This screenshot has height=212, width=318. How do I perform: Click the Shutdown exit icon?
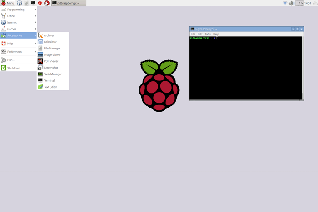[4, 68]
